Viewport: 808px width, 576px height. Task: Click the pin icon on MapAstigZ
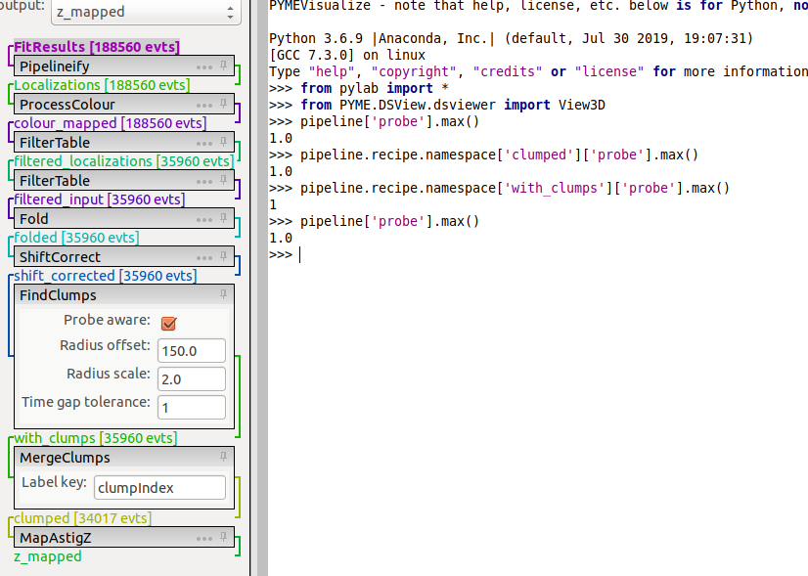(x=223, y=537)
